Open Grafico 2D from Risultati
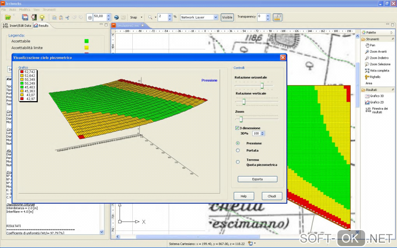This screenshot has width=397, height=248. pos(376,102)
